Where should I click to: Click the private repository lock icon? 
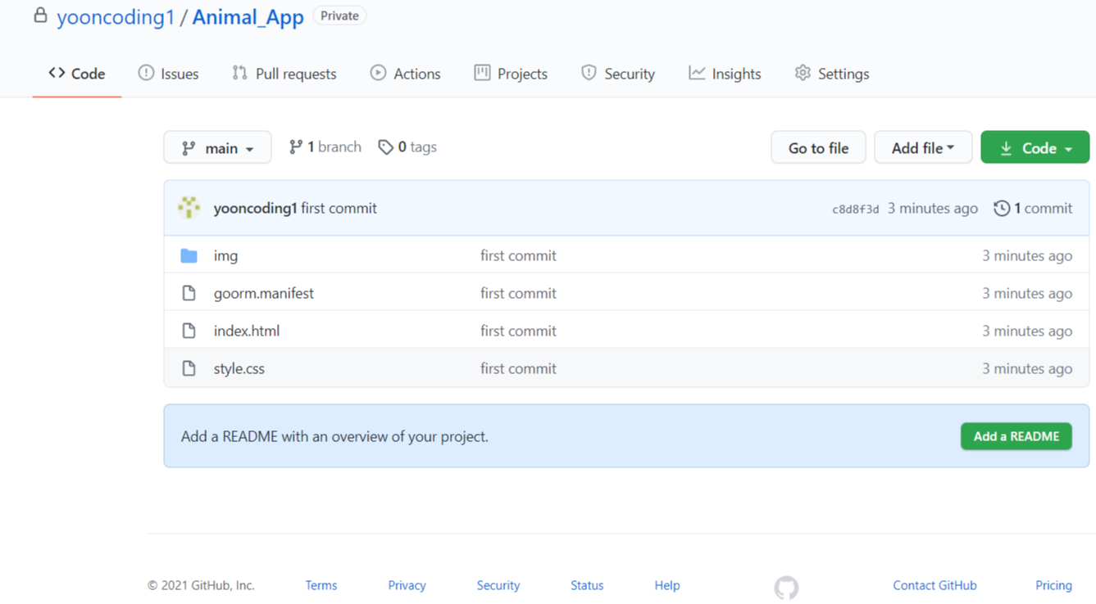click(40, 15)
